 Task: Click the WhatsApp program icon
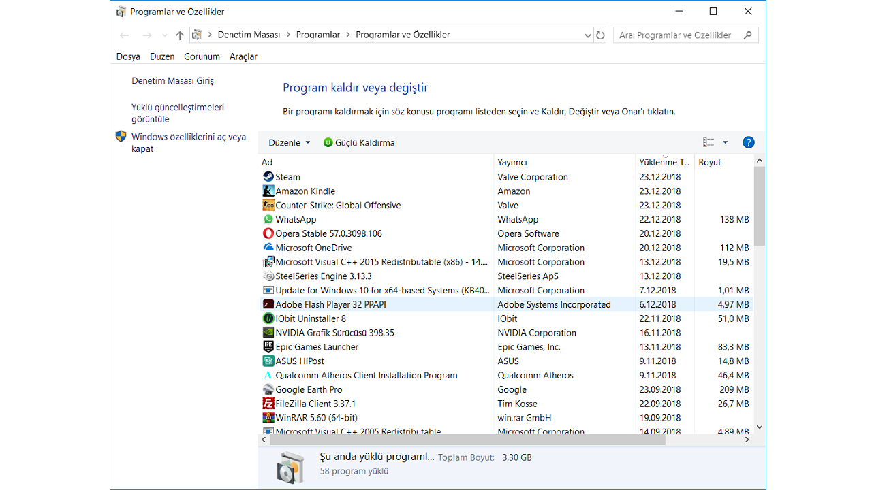tap(268, 220)
